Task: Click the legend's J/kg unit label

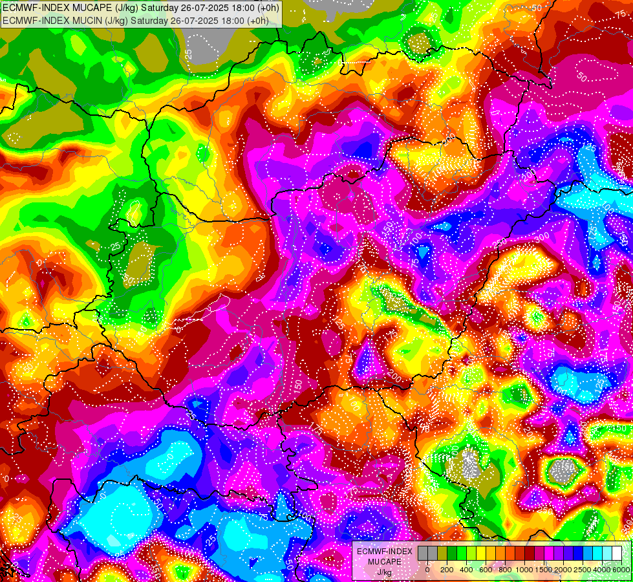Action: [385, 572]
